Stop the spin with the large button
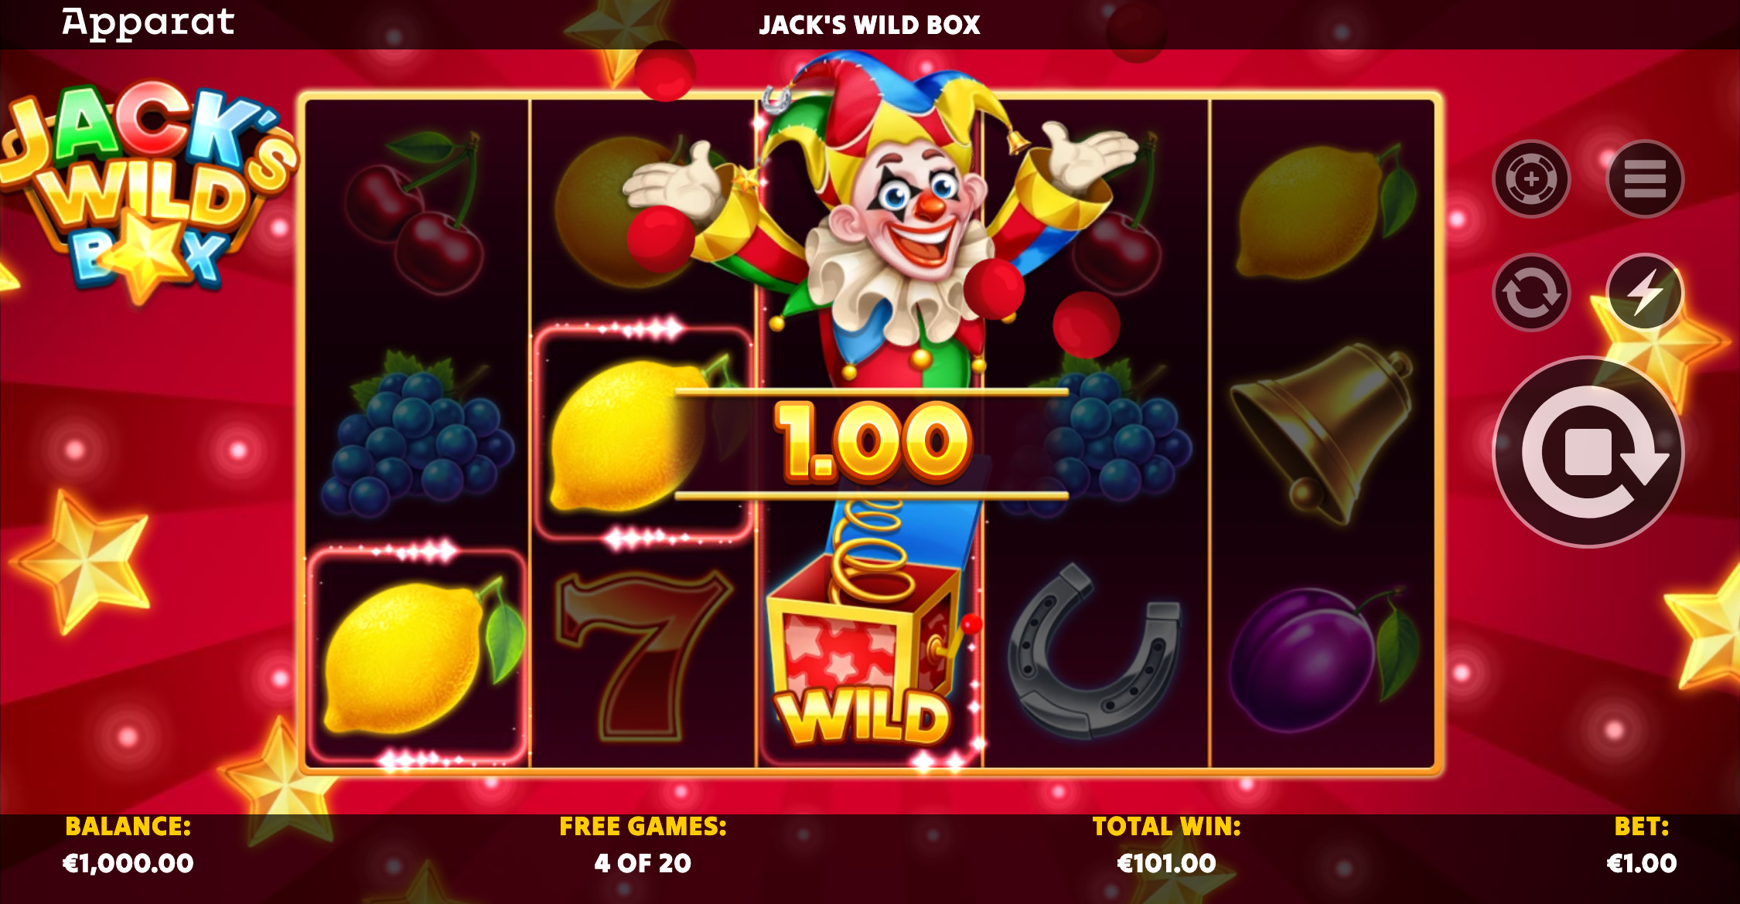 [x=1588, y=452]
